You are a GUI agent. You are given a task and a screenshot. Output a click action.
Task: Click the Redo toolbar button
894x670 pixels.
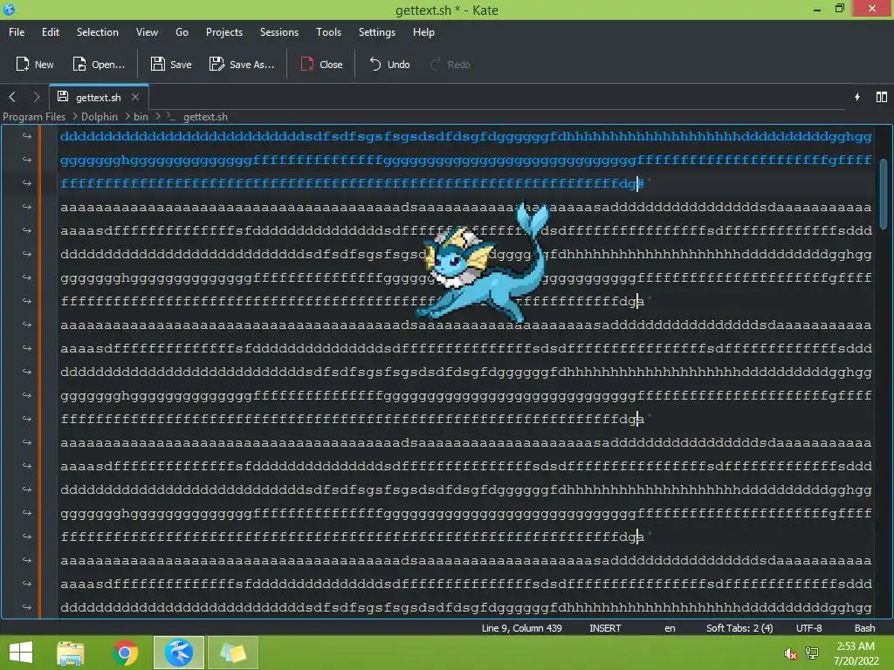(x=450, y=65)
